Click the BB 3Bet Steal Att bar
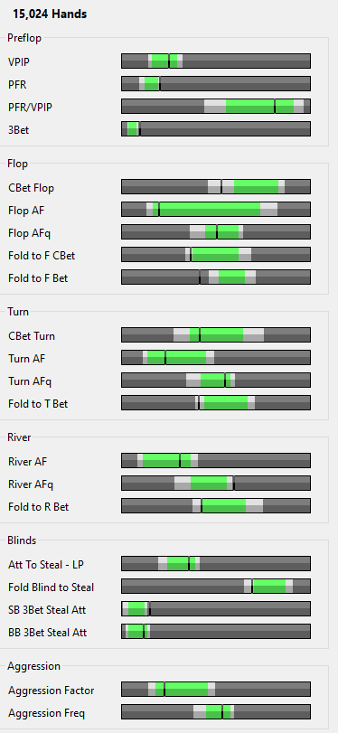The width and height of the screenshot is (338, 733). pyautogui.click(x=216, y=632)
